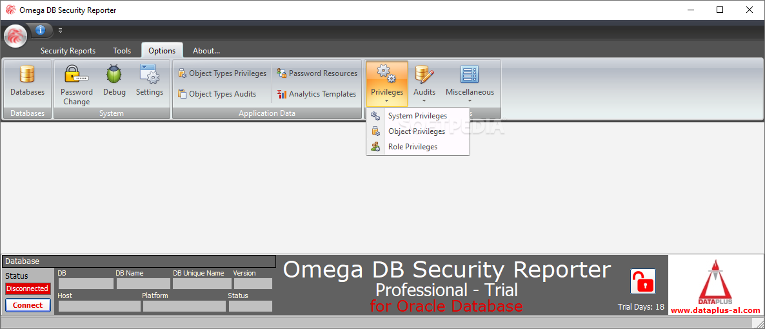Collapse the Privileges dropdown button

pyautogui.click(x=387, y=83)
